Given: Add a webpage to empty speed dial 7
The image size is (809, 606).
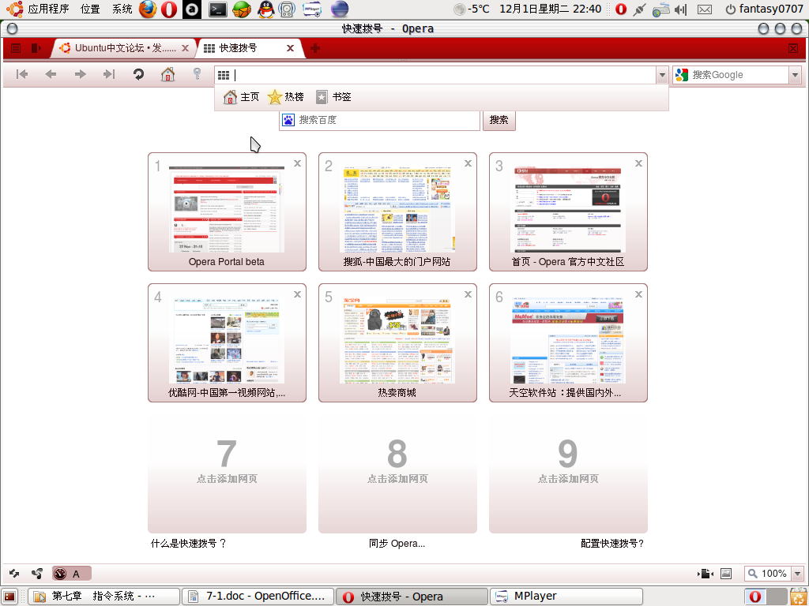Looking at the screenshot, I should (x=227, y=473).
